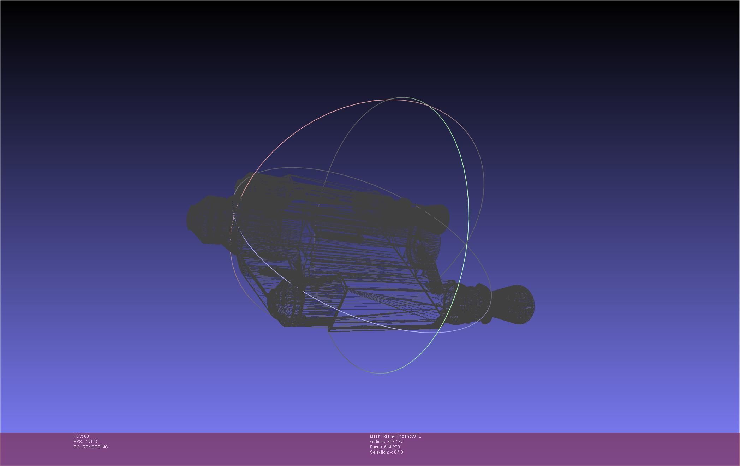This screenshot has height=466, width=740.
Task: Click the 'Faces: 614,270' info line
Action: pos(385,447)
